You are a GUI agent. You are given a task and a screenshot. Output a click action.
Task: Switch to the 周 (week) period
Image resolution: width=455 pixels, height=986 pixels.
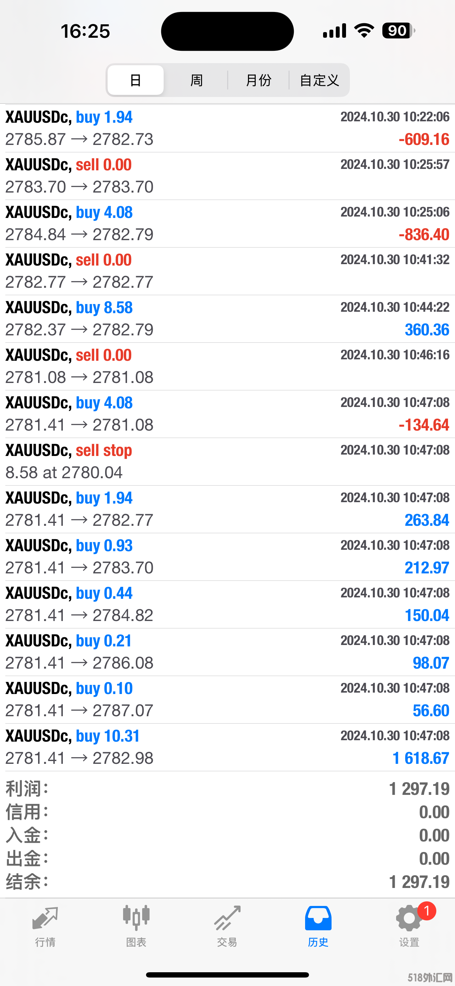click(x=196, y=80)
